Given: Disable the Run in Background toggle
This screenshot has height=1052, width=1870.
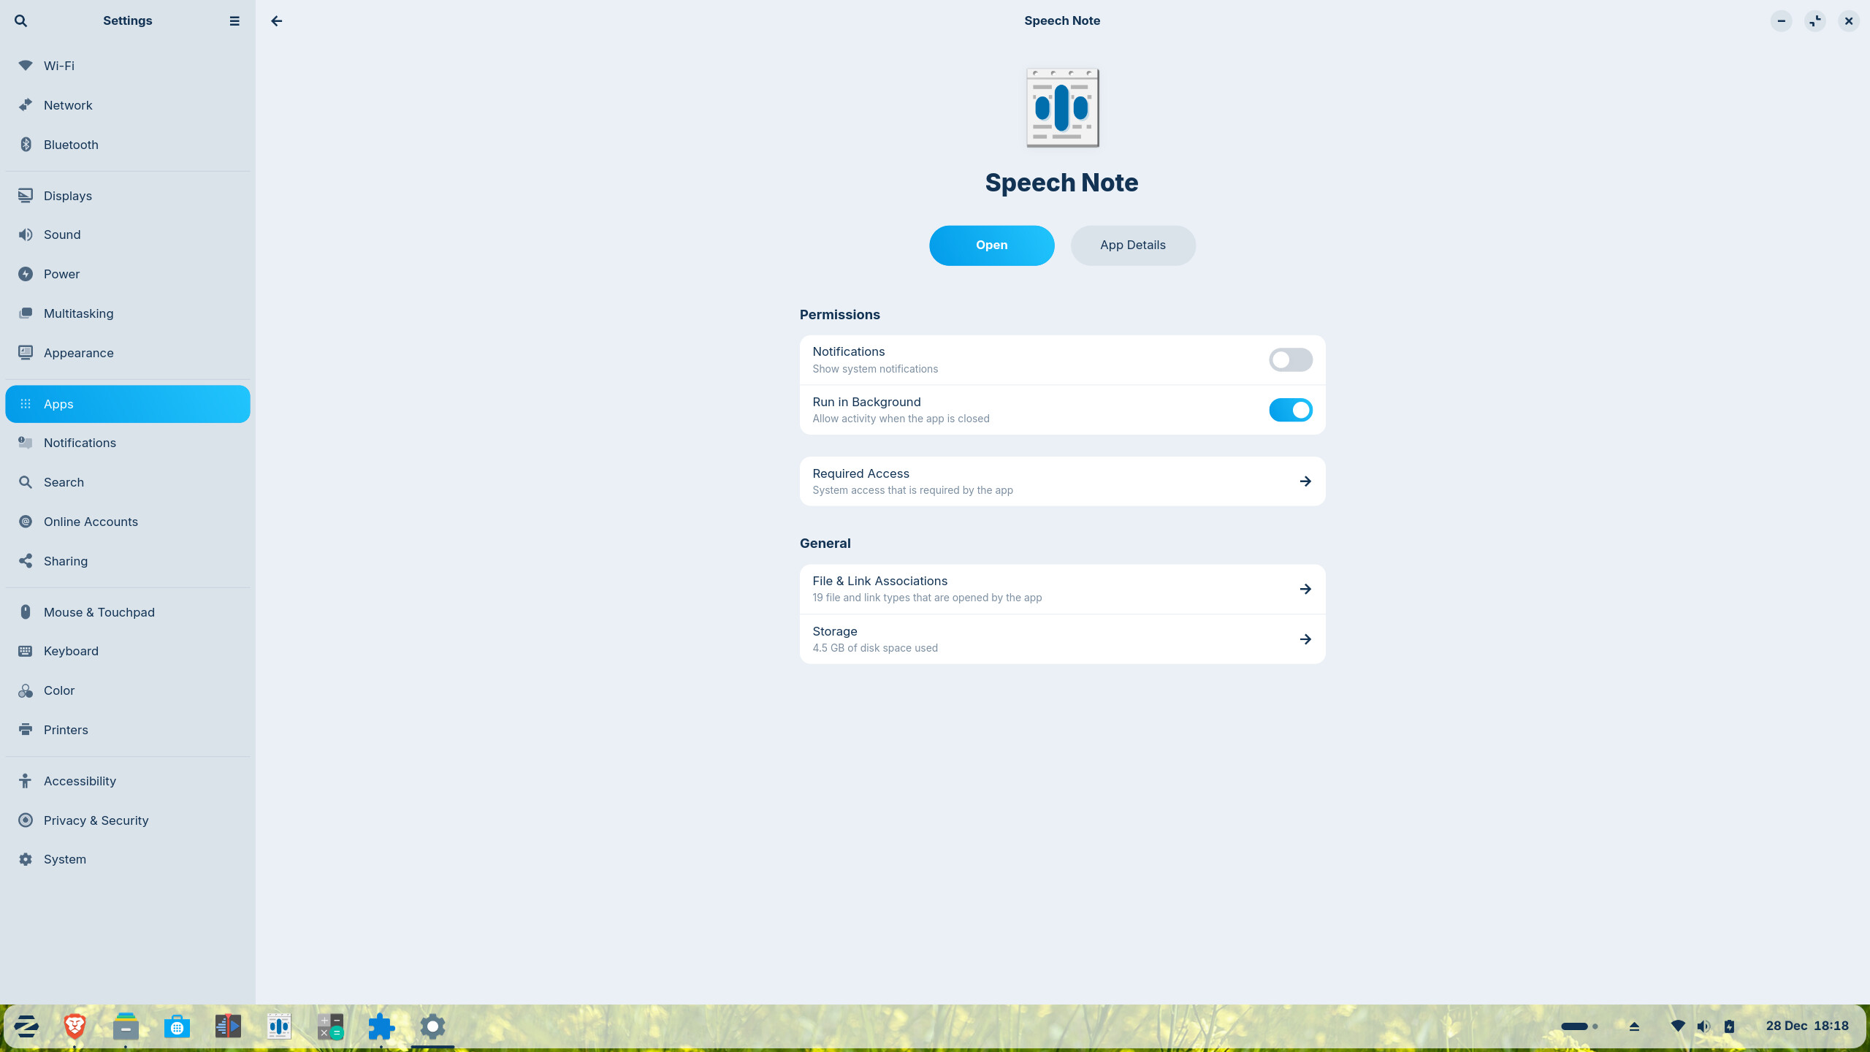Looking at the screenshot, I should (1290, 410).
